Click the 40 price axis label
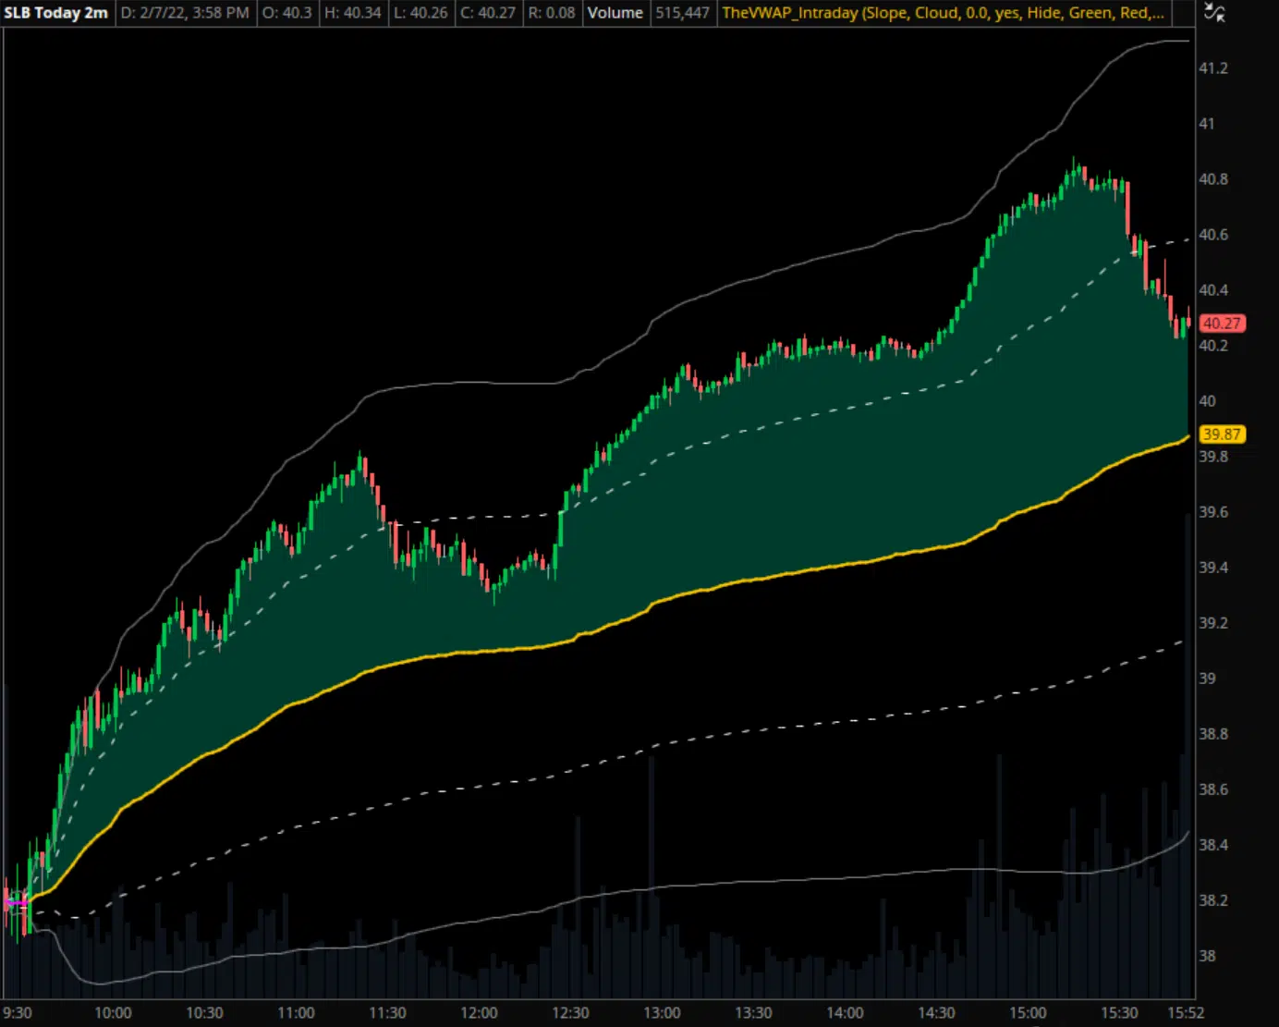Image resolution: width=1279 pixels, height=1027 pixels. click(1207, 401)
